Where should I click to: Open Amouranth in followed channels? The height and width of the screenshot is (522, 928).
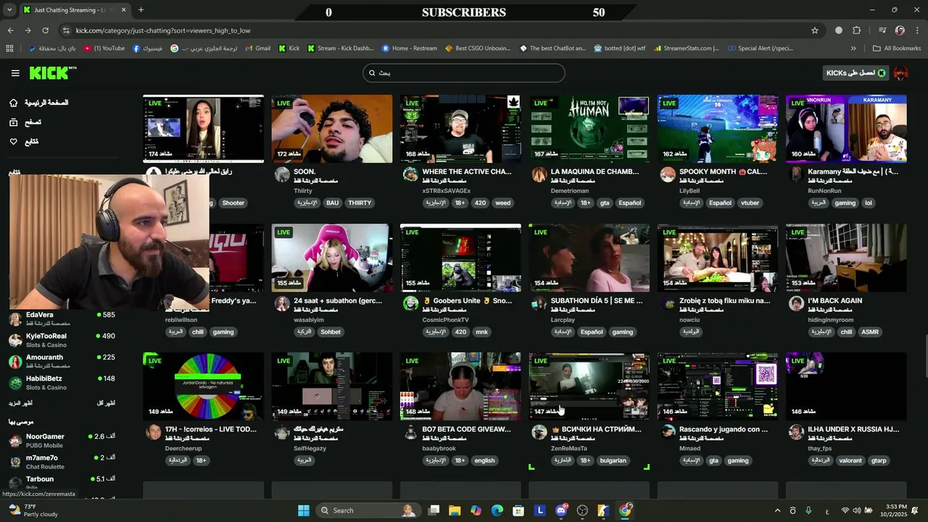point(62,361)
